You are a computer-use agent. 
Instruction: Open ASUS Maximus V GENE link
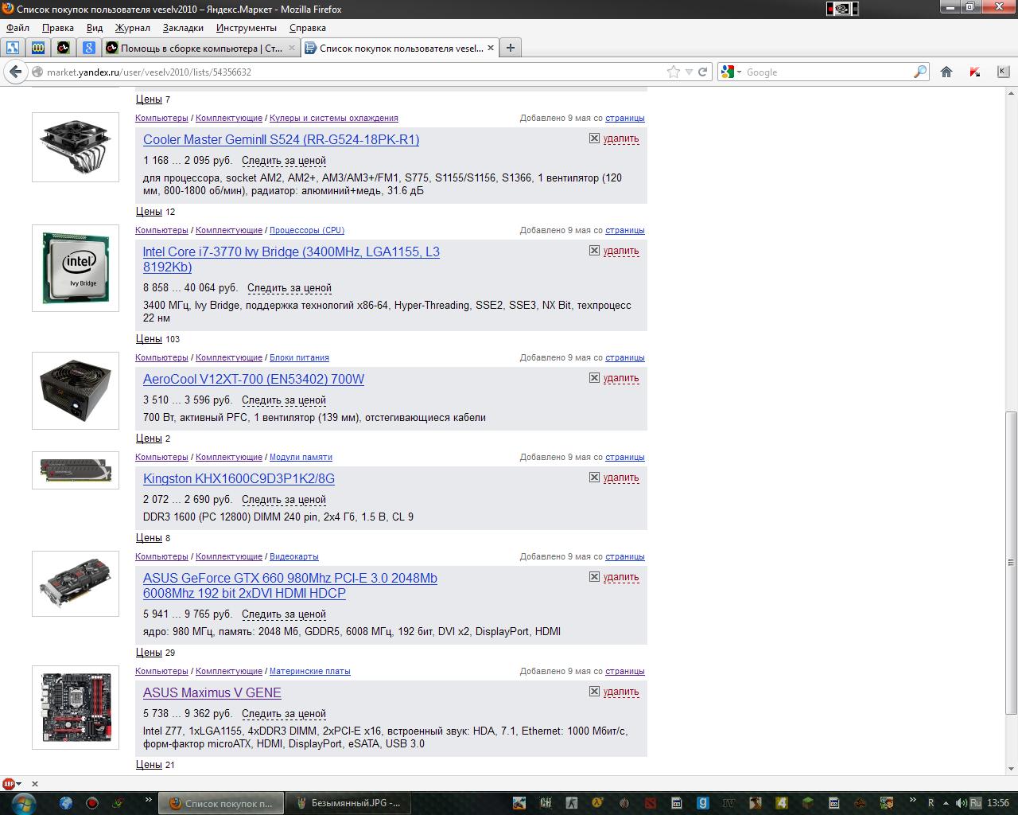point(212,692)
